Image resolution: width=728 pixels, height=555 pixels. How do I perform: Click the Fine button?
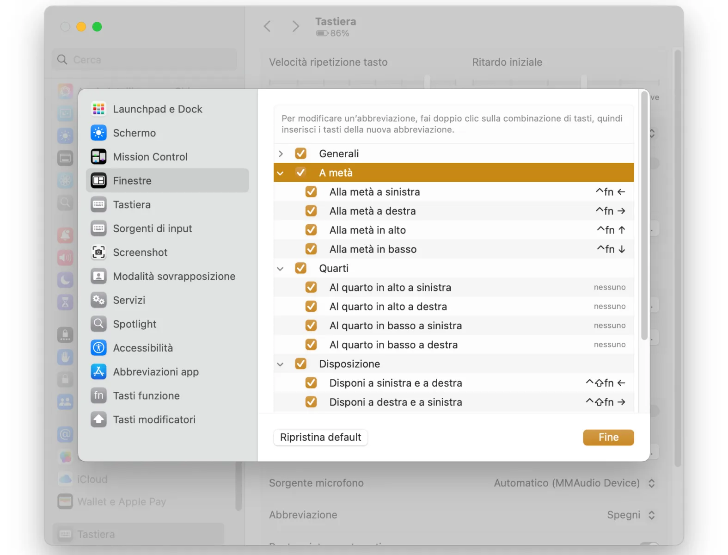[608, 437]
